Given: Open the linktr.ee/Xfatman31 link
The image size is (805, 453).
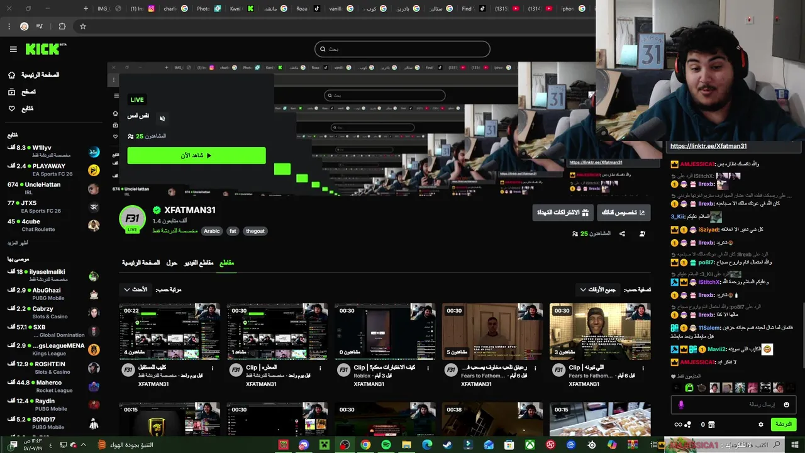Looking at the screenshot, I should coord(708,146).
